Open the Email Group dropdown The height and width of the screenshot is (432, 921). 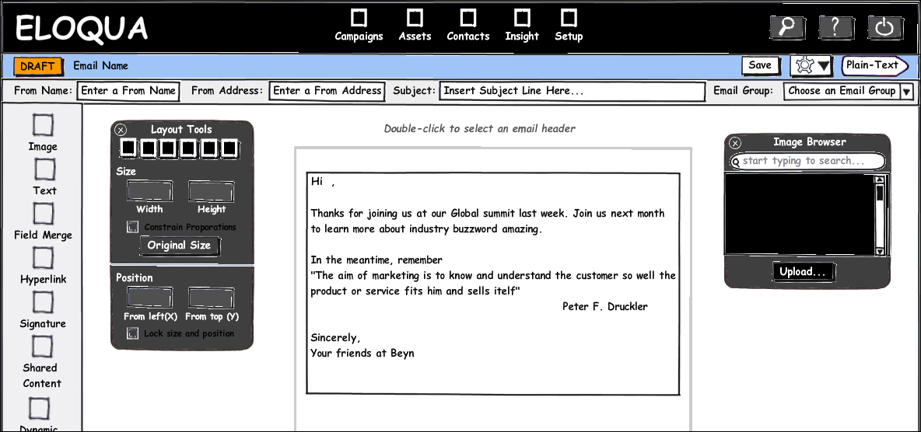(848, 91)
